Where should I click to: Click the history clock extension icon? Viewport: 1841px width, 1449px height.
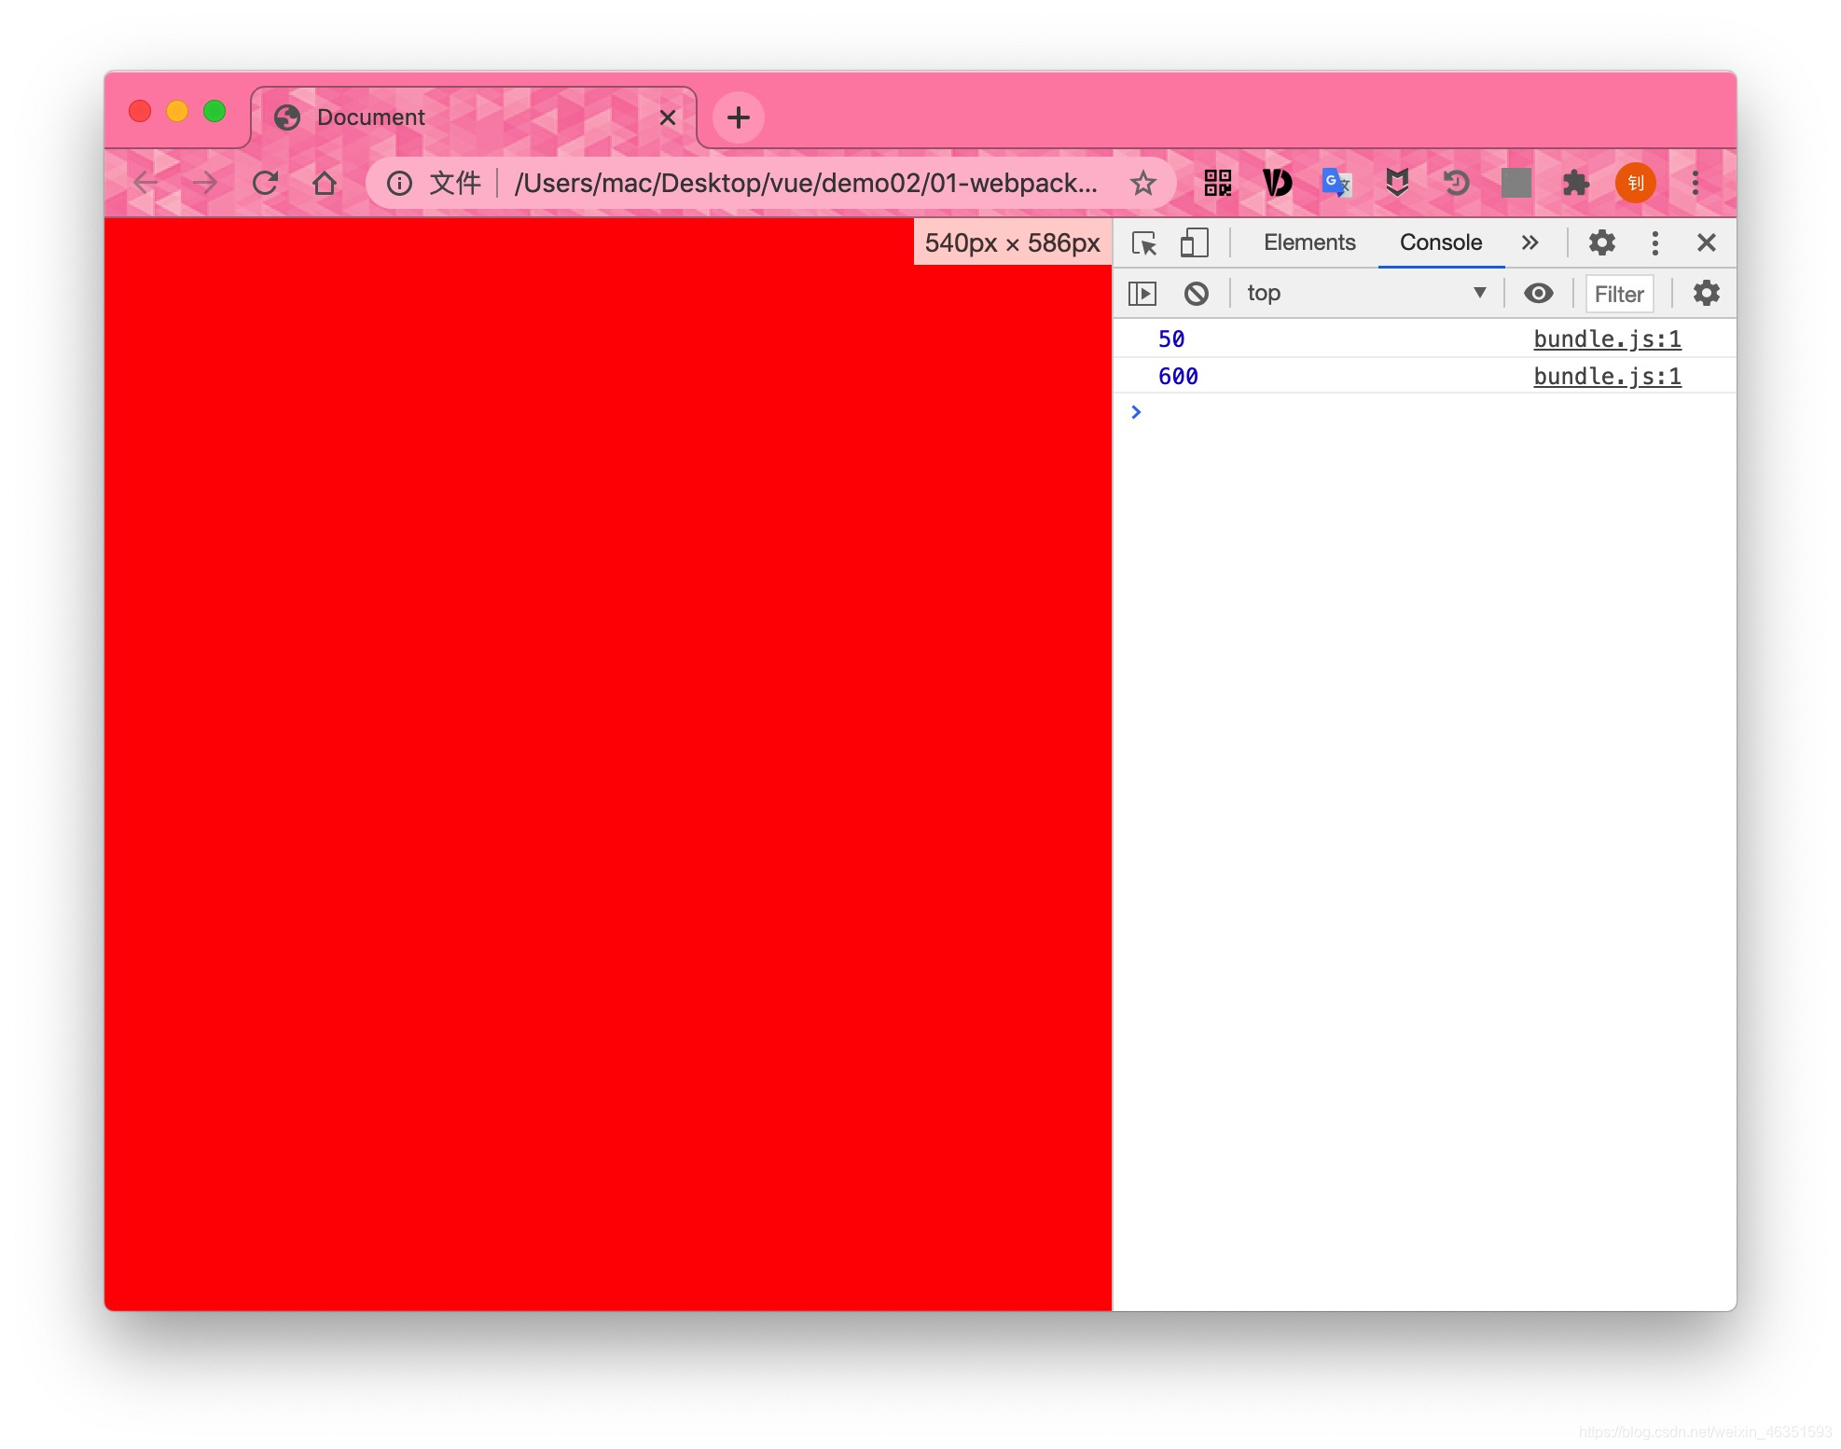coord(1457,183)
